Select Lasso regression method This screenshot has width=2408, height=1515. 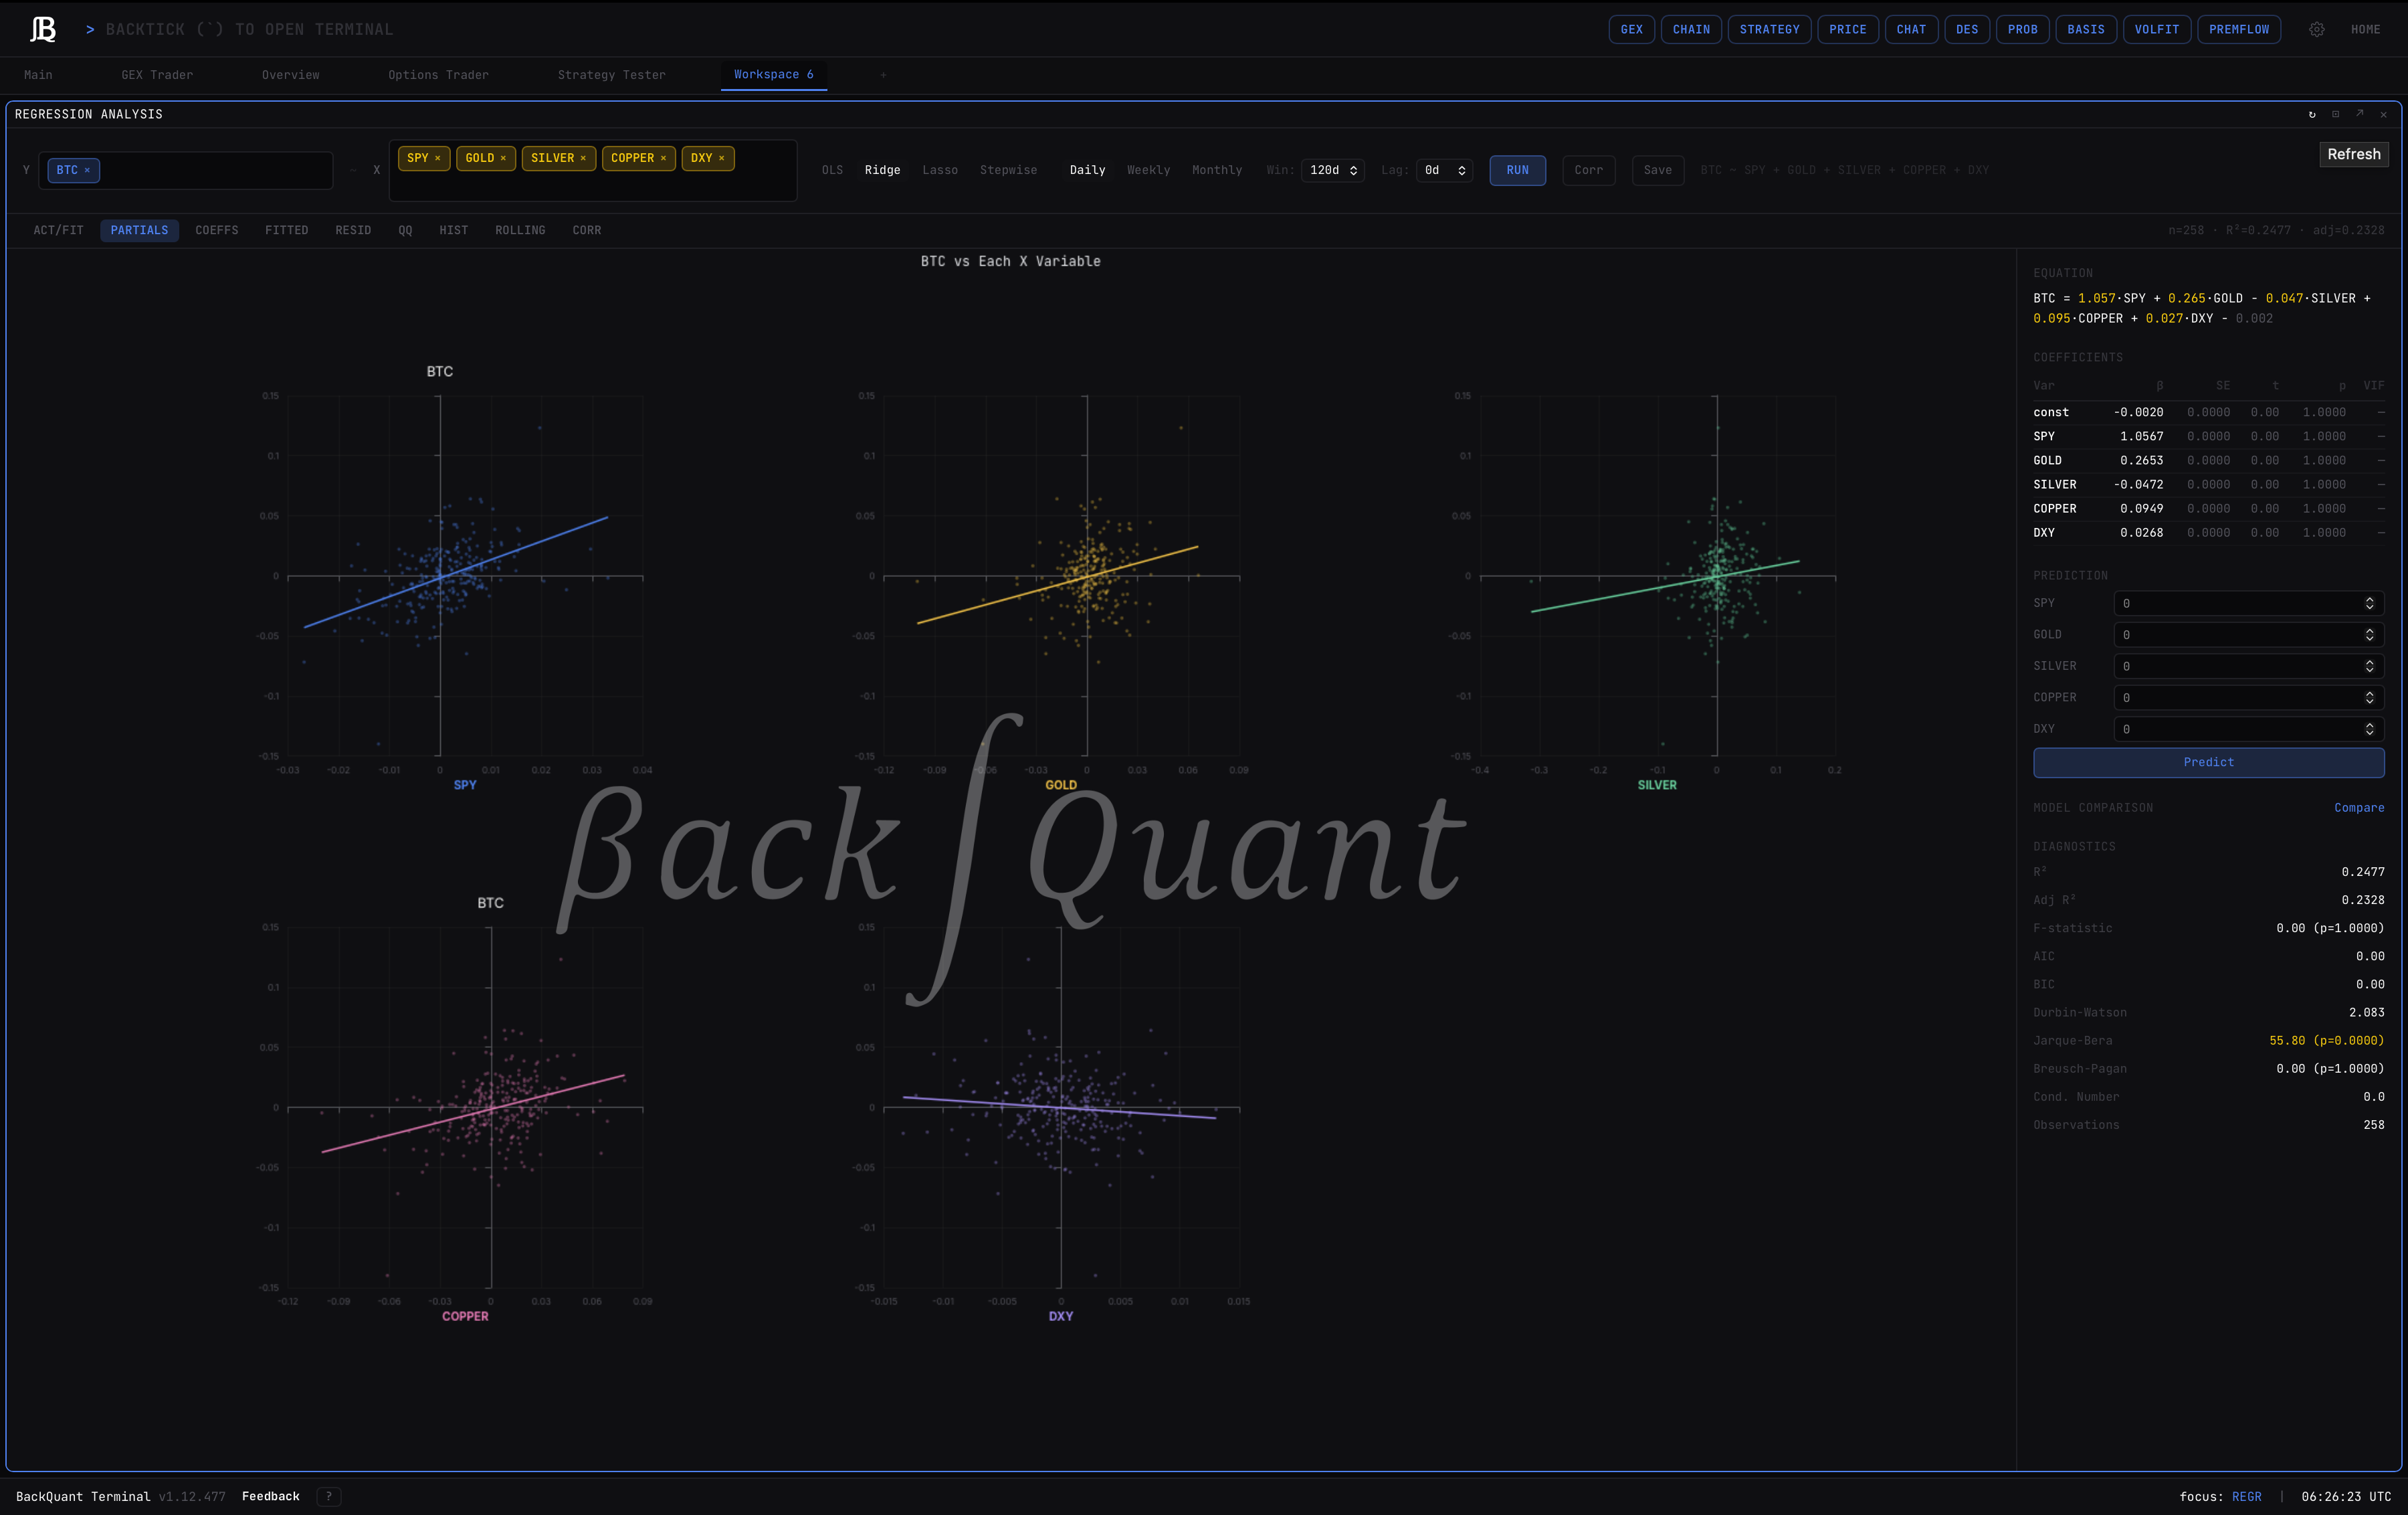click(940, 170)
